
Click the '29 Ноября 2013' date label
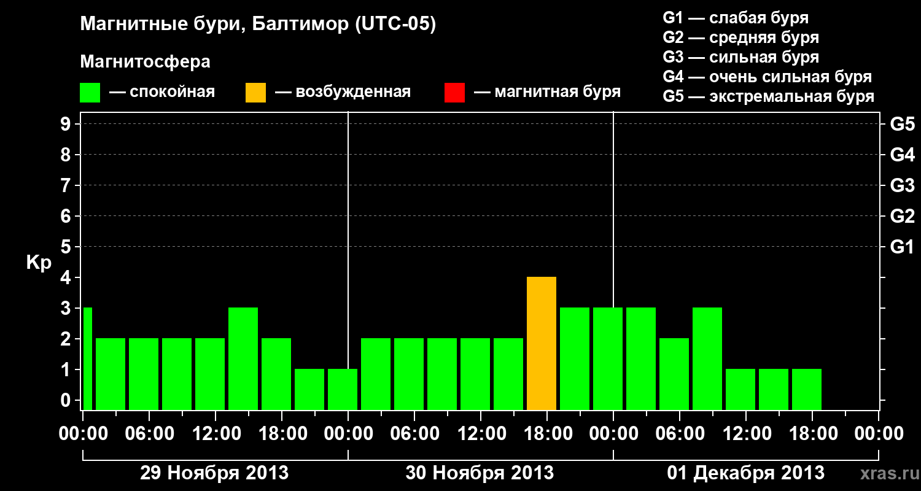point(214,473)
